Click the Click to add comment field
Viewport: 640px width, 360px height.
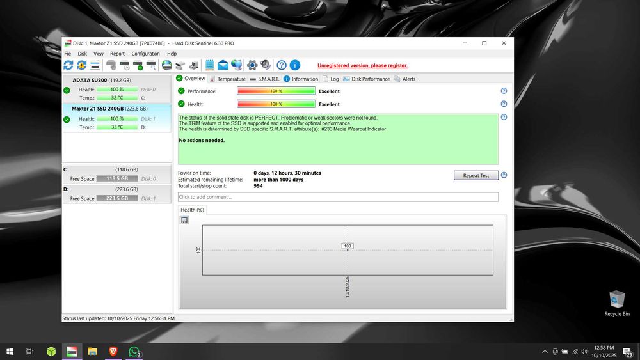pyautogui.click(x=338, y=197)
